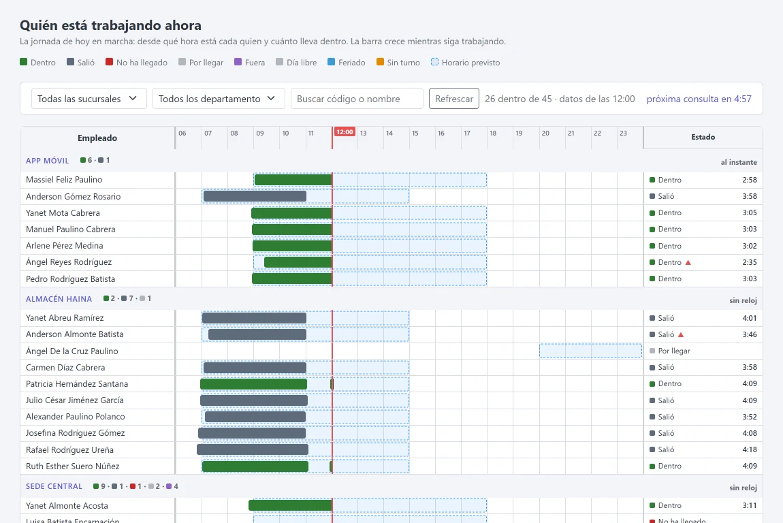Click the 3:02 duration for Arlene Pérez Medina

click(x=750, y=246)
